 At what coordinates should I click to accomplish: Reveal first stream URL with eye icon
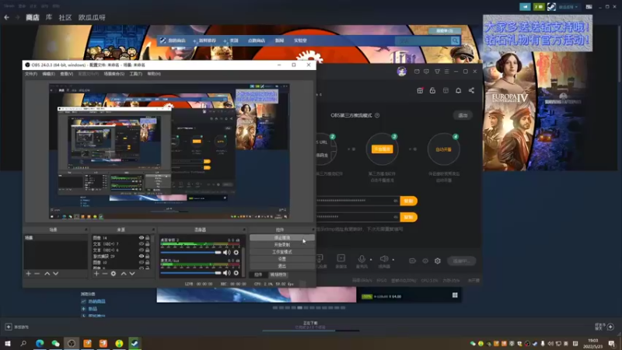(x=396, y=201)
